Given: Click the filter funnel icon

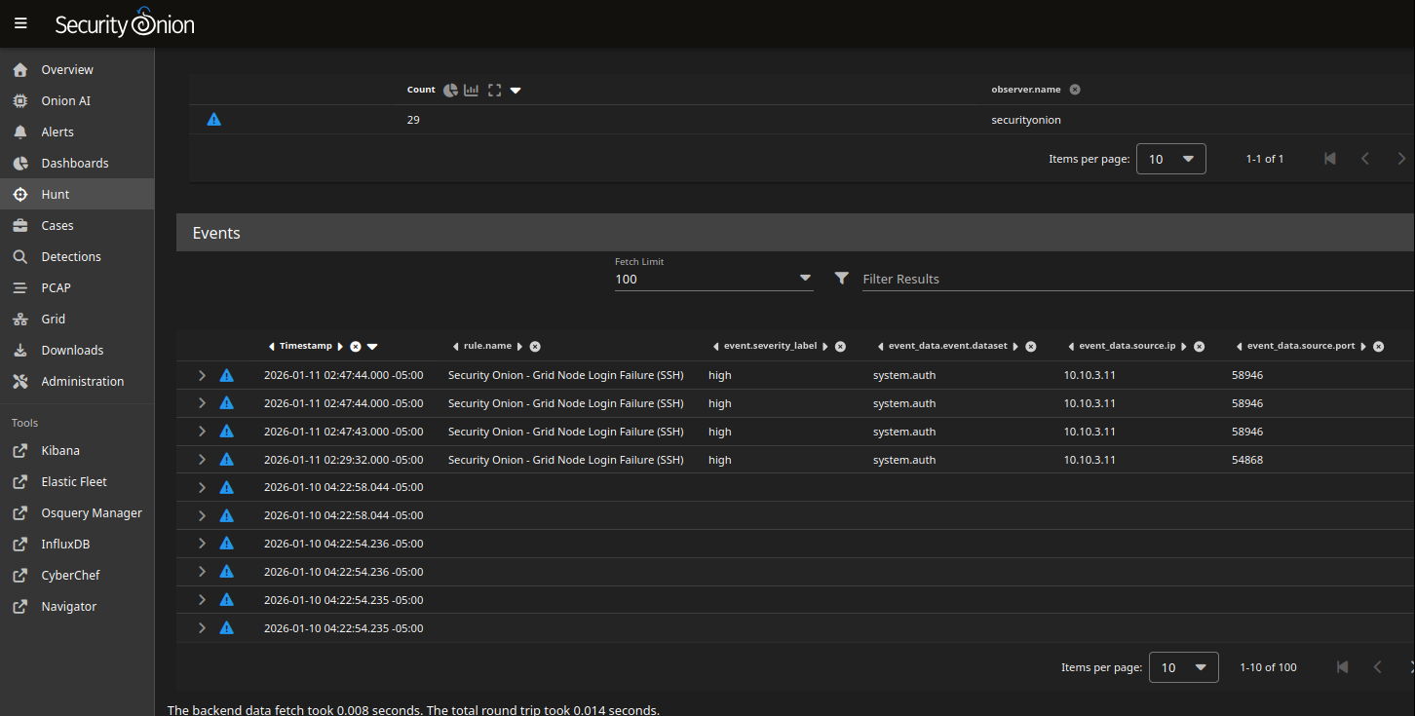Looking at the screenshot, I should (x=842, y=279).
